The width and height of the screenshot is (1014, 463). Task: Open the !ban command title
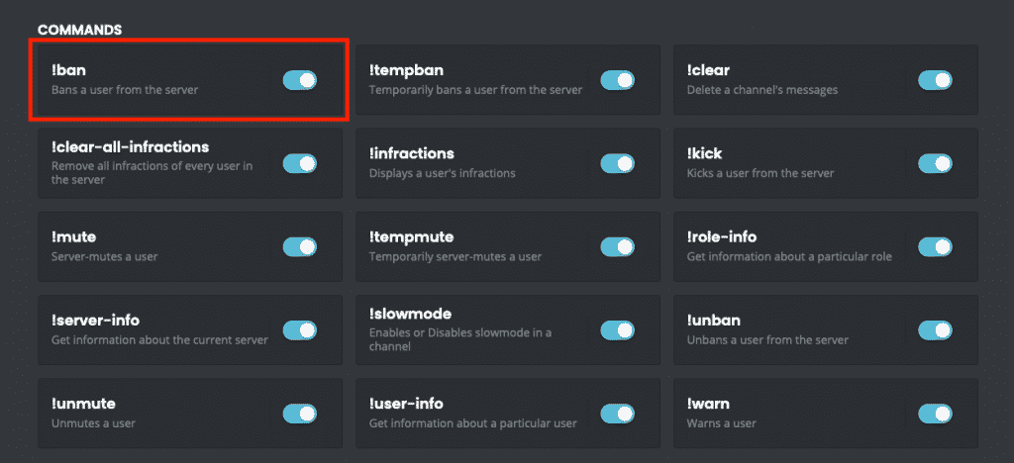[69, 70]
